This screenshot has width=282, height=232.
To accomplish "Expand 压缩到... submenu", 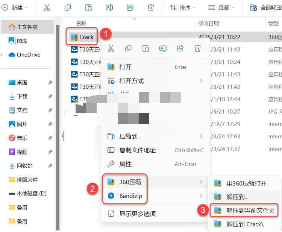I will click(x=155, y=136).
